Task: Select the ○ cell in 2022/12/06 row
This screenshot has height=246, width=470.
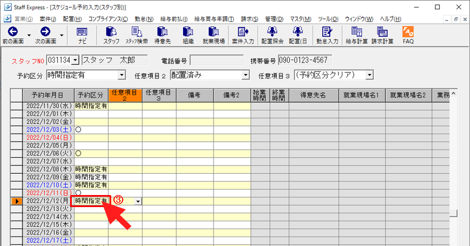Action: 91,153
